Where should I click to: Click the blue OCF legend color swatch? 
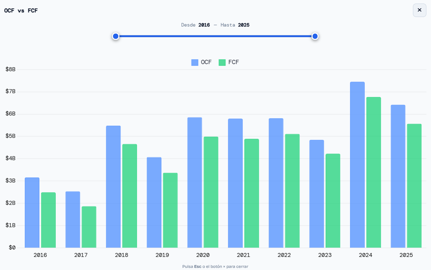(x=195, y=62)
